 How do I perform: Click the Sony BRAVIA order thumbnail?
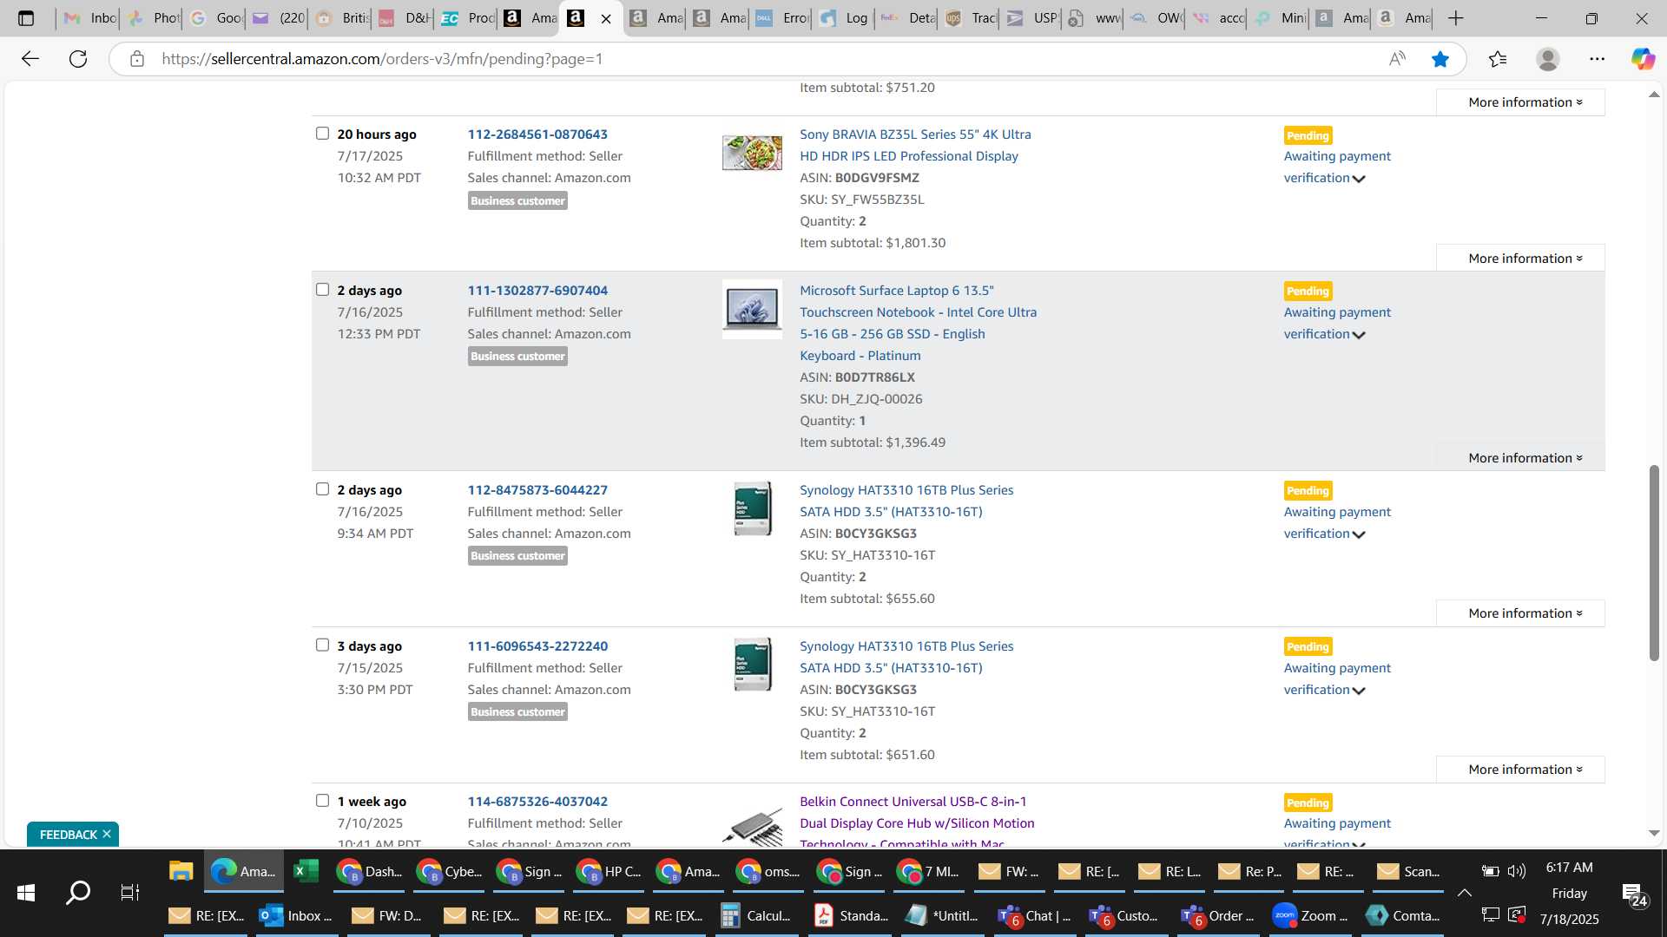click(x=752, y=153)
